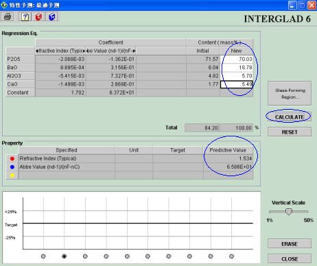Click the Unit column header in Property table
Image resolution: width=317 pixels, height=266 pixels.
[x=134, y=150]
